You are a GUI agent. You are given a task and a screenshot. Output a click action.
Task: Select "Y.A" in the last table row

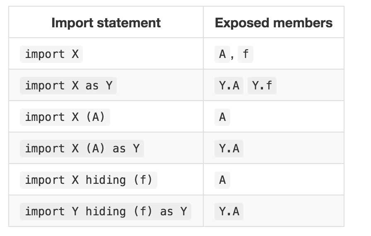point(229,212)
